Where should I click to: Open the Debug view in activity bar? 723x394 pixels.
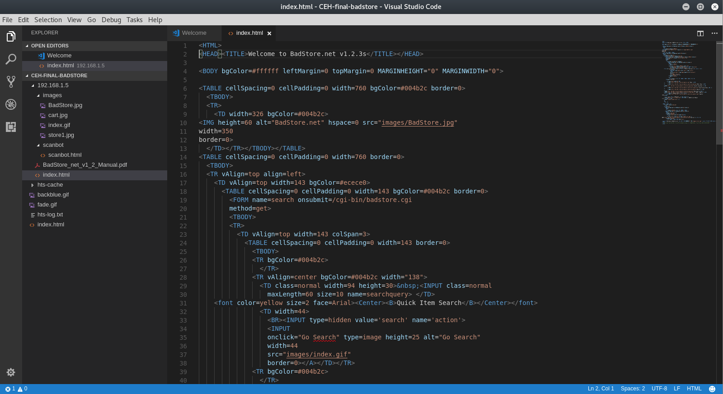point(11,104)
